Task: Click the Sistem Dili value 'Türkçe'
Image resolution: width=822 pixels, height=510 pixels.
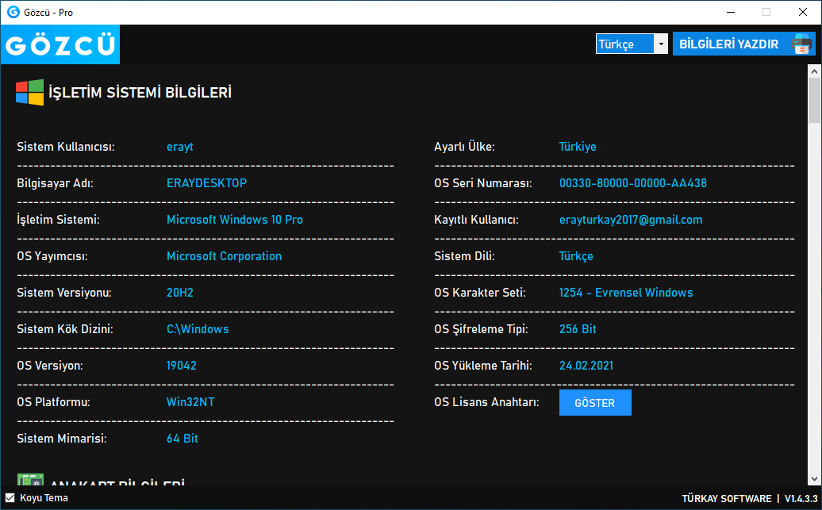Action: pos(576,256)
